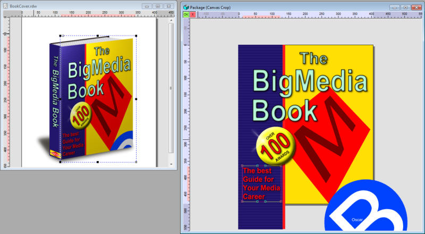The height and width of the screenshot is (234, 425).
Task: Click bottom-right selection handle of 3D book
Action: click(x=136, y=162)
